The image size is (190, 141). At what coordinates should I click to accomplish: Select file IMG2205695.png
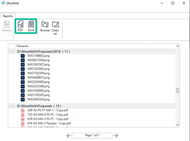pyautogui.click(x=39, y=82)
